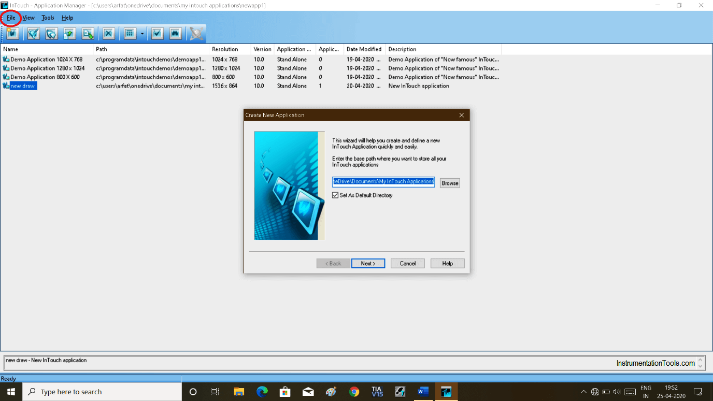
Task: Open TIA Portal V15 from the taskbar
Action: [x=377, y=392]
